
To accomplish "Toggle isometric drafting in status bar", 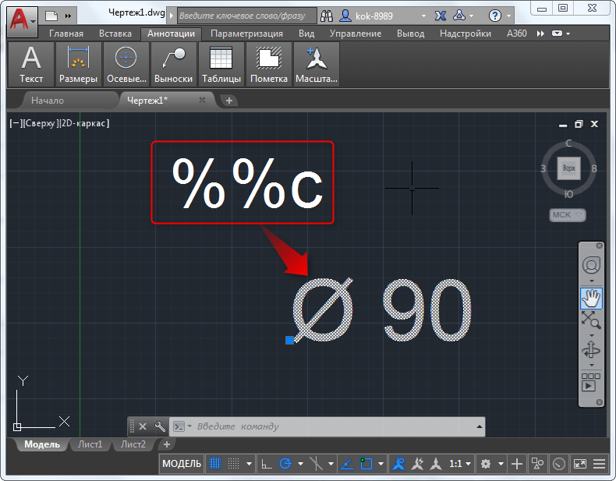I will (x=317, y=464).
